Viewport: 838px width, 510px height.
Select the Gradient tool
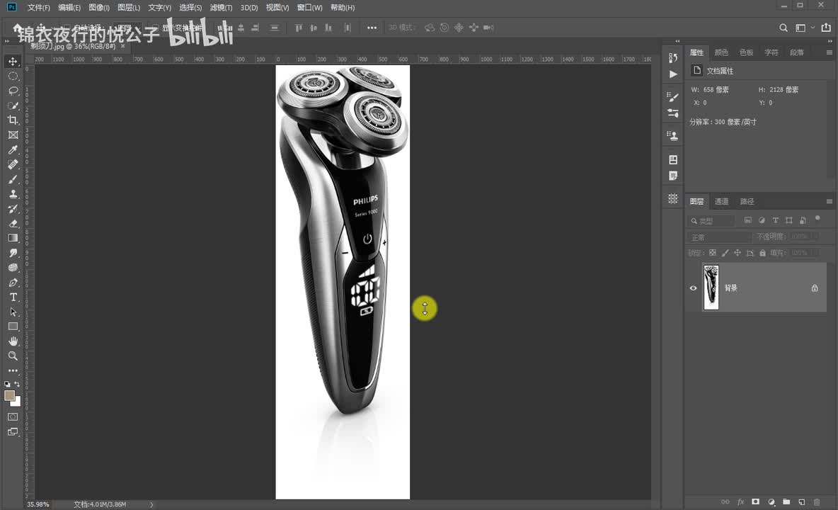coord(13,238)
